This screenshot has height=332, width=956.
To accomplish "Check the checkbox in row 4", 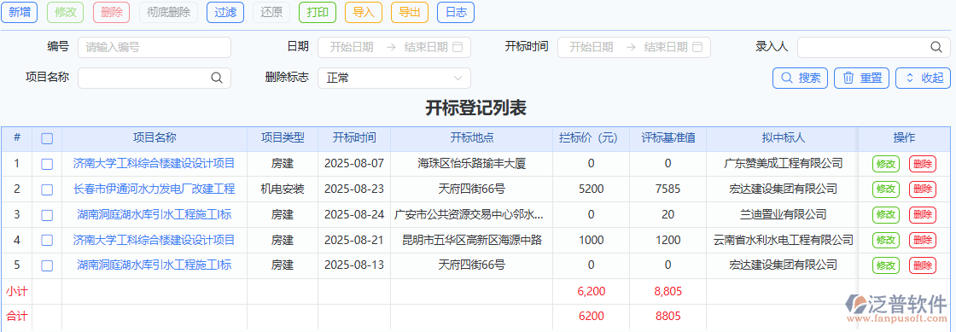I will coord(47,240).
